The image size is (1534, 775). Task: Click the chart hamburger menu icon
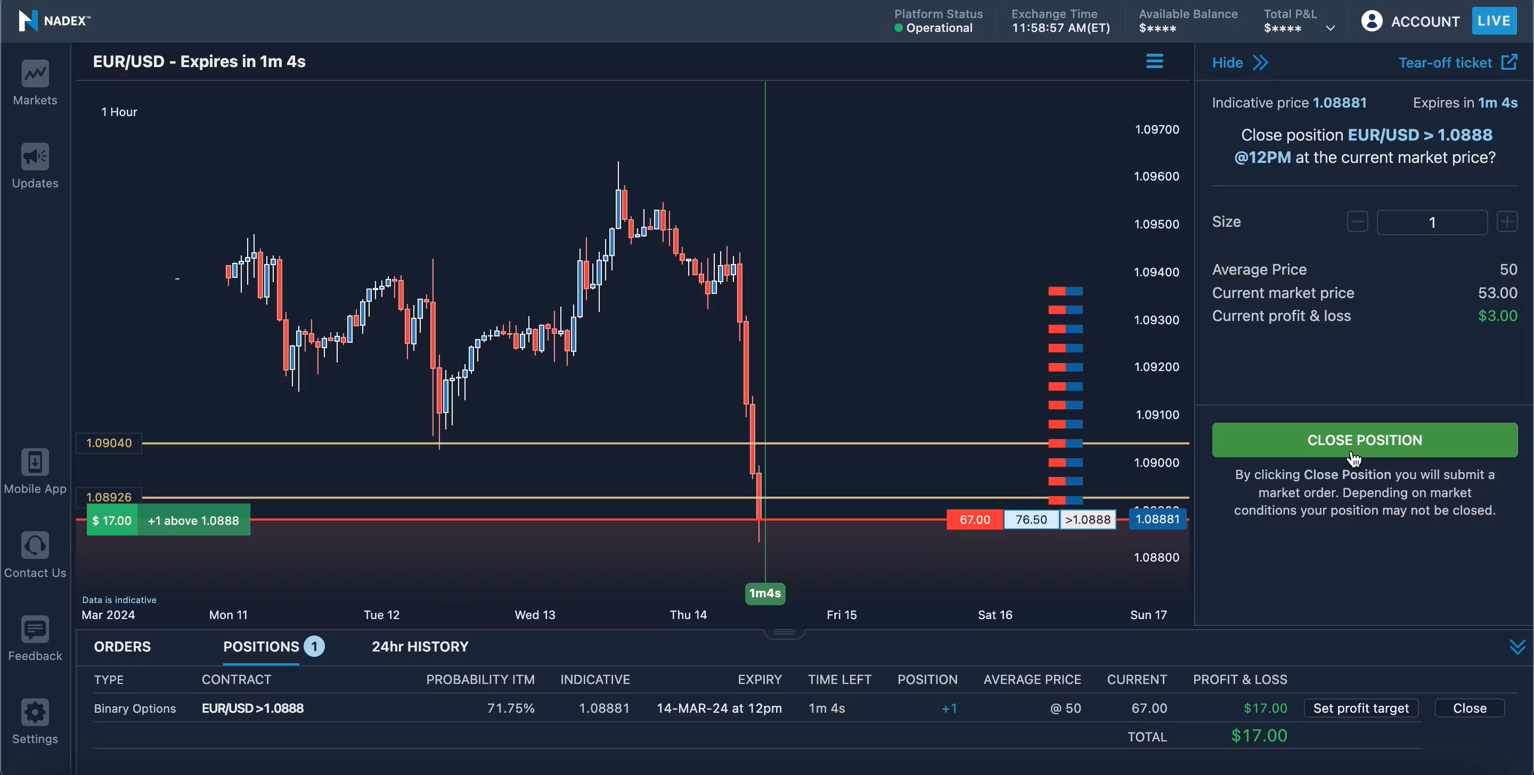coord(1154,61)
